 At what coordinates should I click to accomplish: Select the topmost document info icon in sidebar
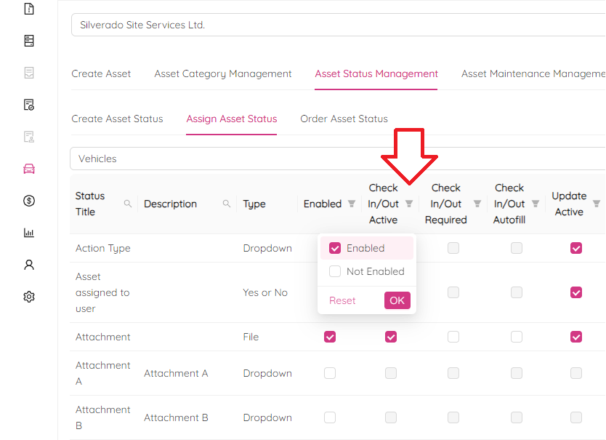coord(29,10)
